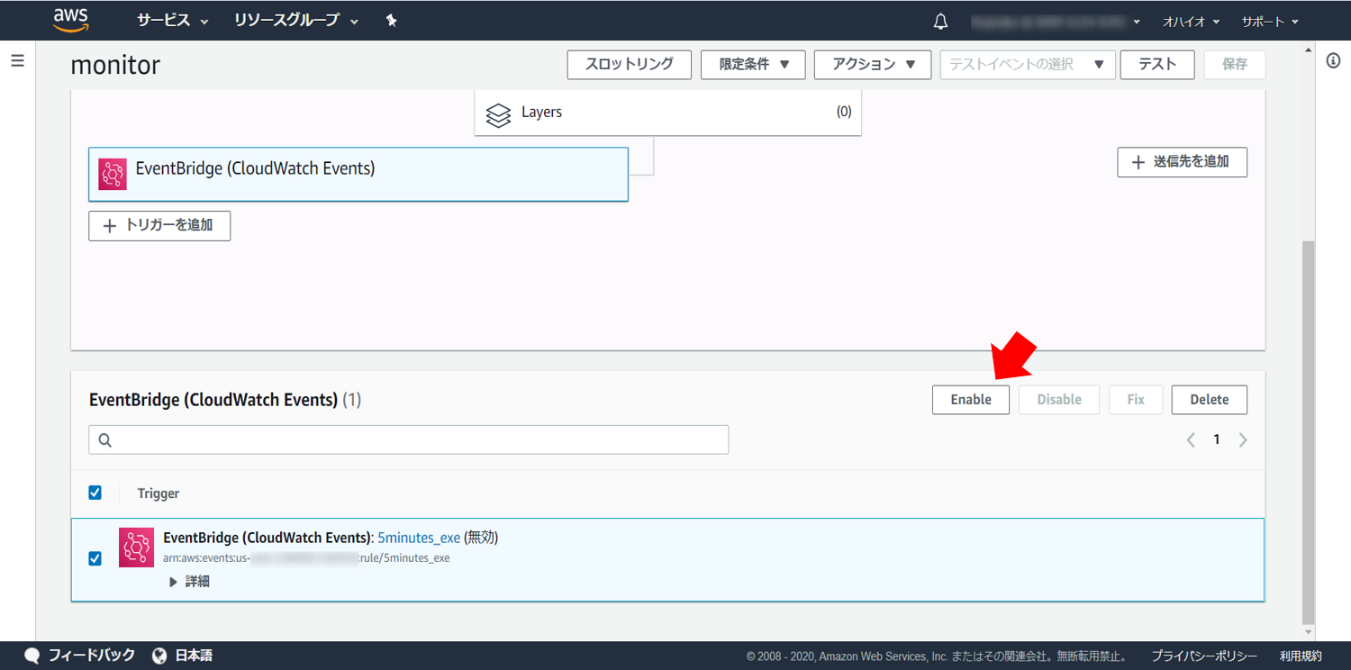
Task: Click the Delete trigger button
Action: click(x=1210, y=400)
